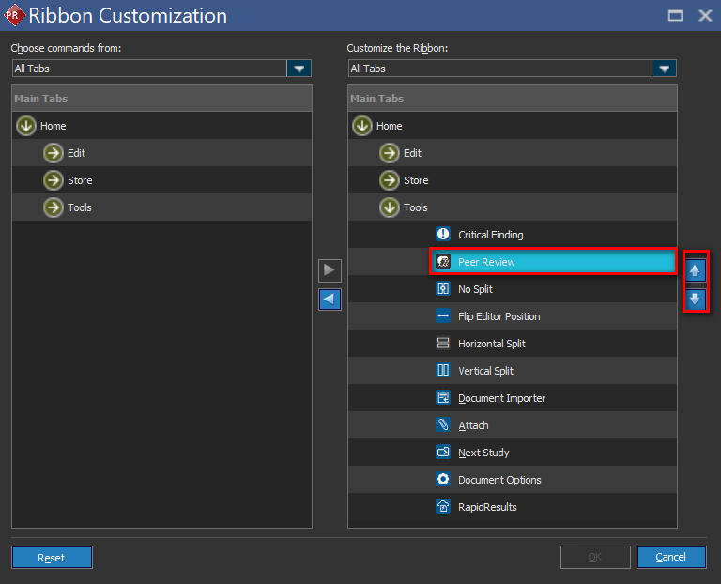
Task: Click the Attach paperclip icon
Action: pyautogui.click(x=444, y=425)
